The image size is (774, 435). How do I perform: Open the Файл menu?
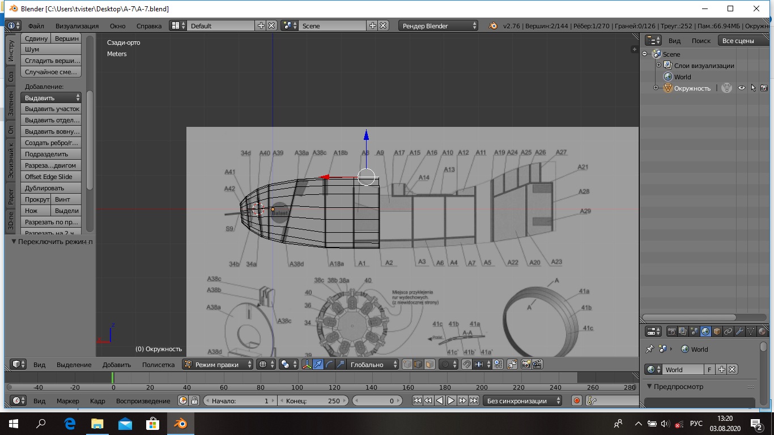tap(36, 25)
